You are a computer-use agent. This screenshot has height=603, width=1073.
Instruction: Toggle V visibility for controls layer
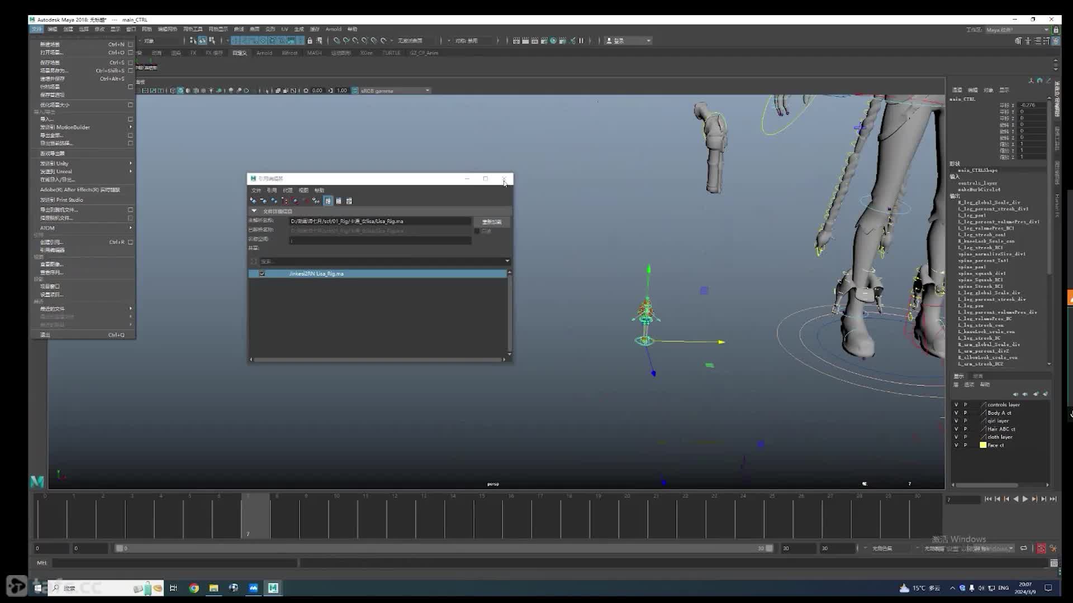click(x=956, y=405)
